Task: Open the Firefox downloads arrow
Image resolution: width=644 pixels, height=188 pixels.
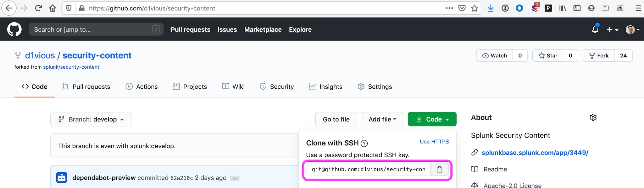Action: (x=491, y=8)
